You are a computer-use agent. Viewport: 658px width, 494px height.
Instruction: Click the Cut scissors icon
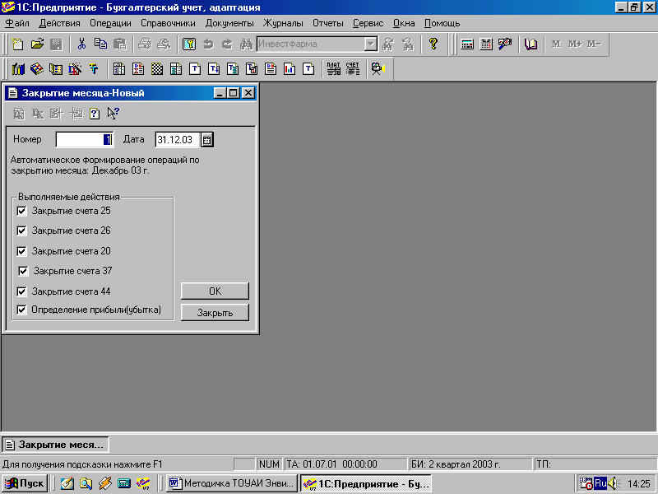pyautogui.click(x=81, y=44)
